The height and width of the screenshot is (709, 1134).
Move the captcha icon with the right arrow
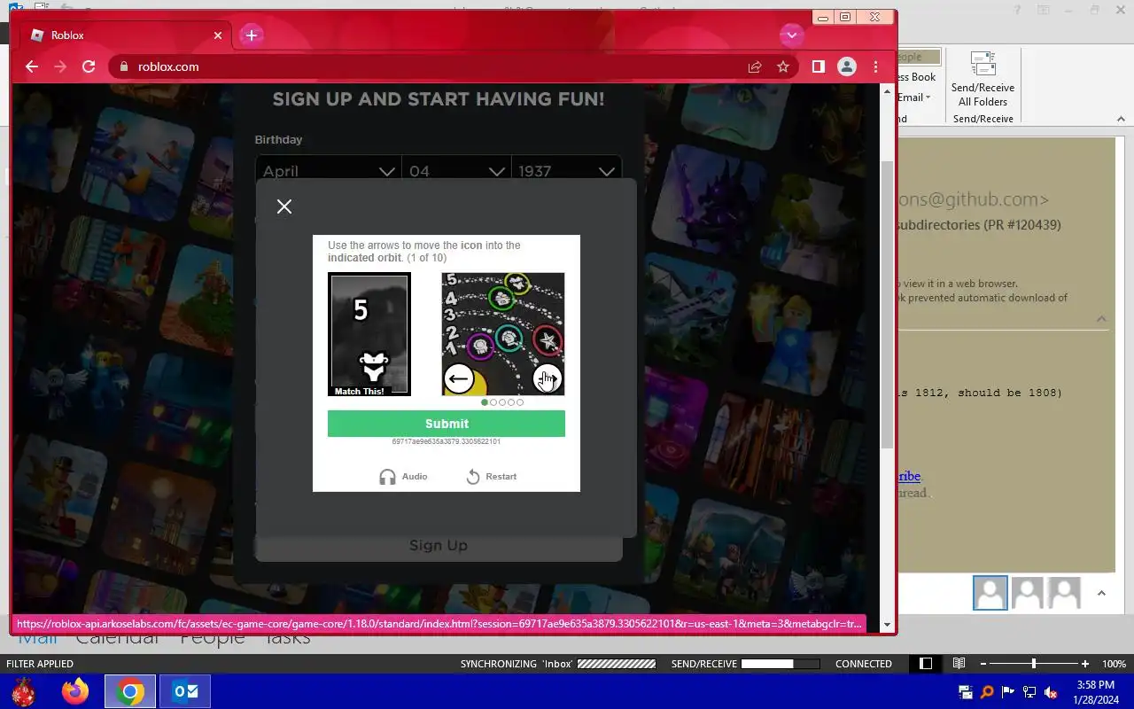point(548,379)
